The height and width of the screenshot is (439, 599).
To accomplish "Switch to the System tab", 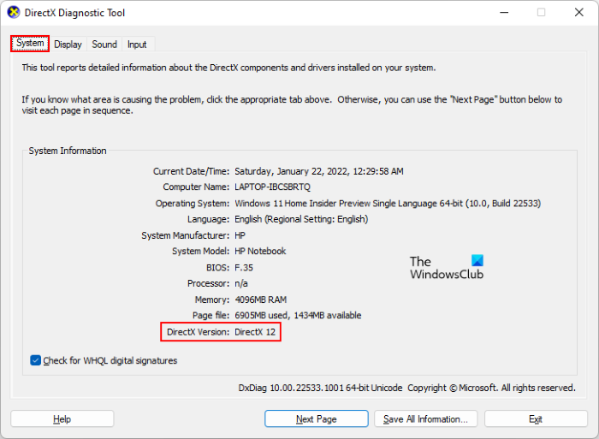I will [x=30, y=43].
